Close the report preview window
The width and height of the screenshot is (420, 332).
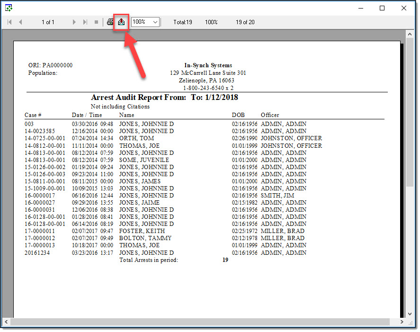click(404, 8)
